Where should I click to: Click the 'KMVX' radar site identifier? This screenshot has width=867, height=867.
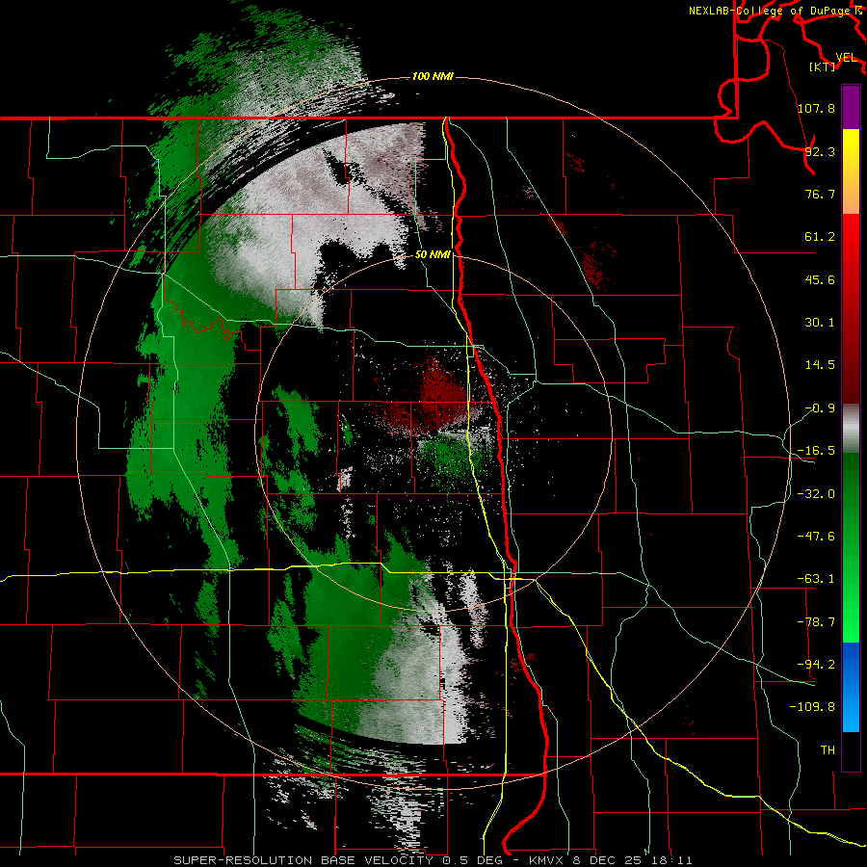[x=548, y=860]
